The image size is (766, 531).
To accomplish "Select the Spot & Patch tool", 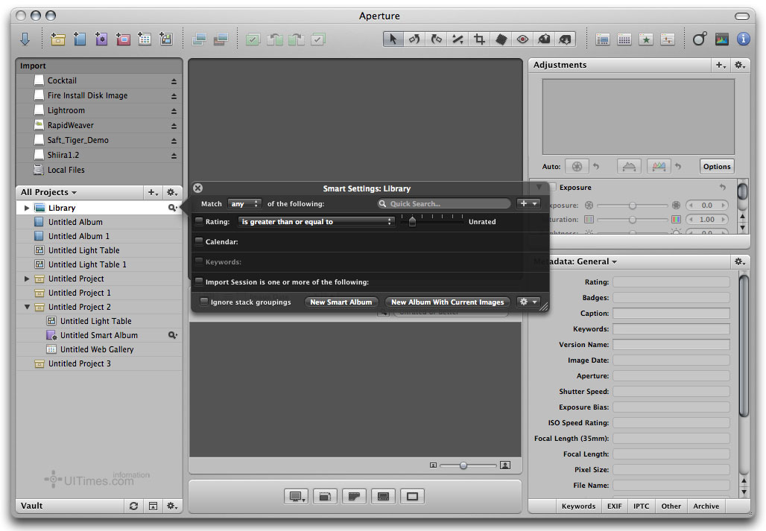I will coord(501,39).
